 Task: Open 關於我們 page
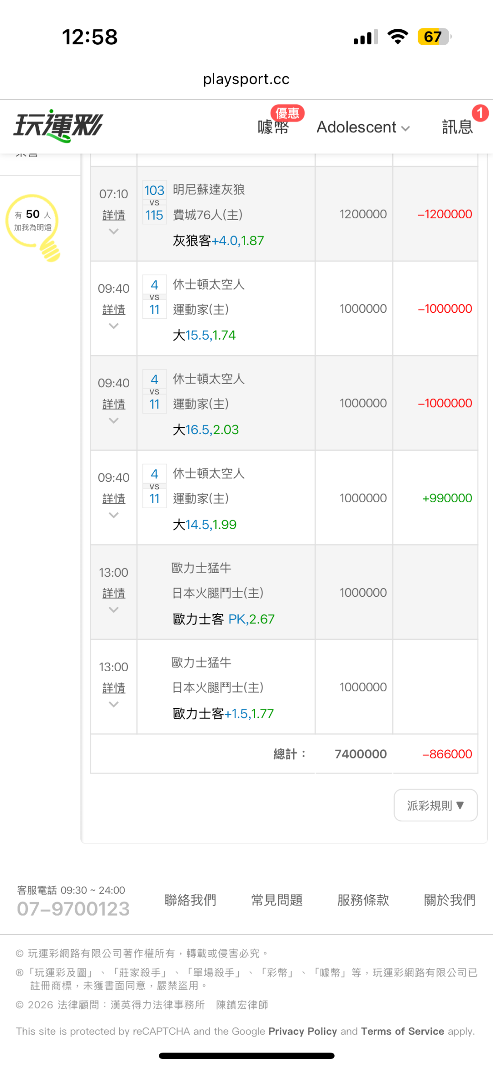tap(450, 900)
